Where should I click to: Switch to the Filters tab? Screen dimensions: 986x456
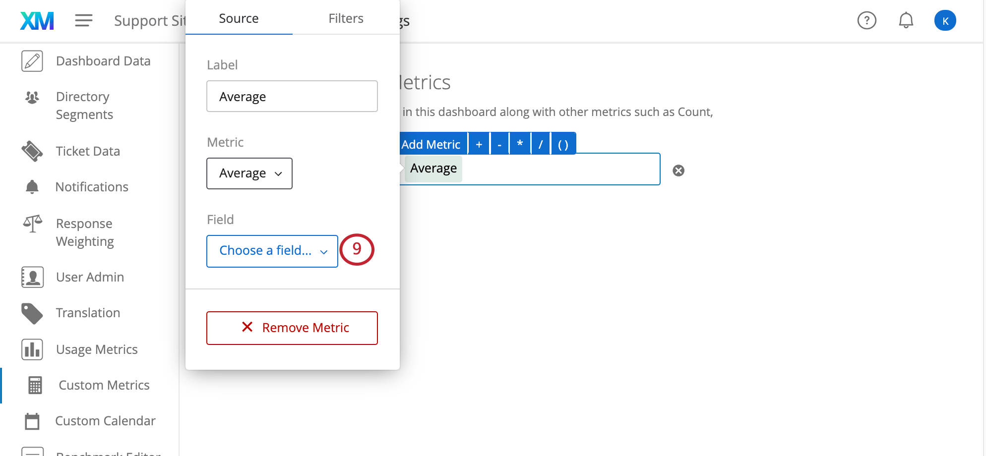[x=346, y=18]
